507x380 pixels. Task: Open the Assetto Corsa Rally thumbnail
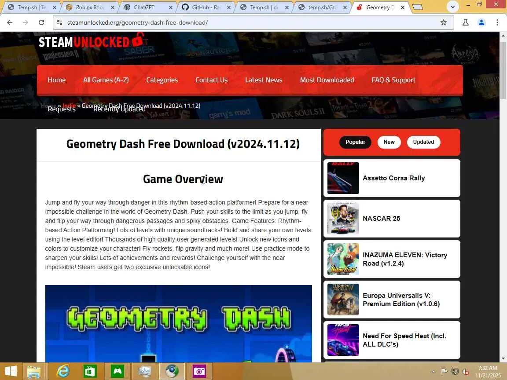coord(343,178)
